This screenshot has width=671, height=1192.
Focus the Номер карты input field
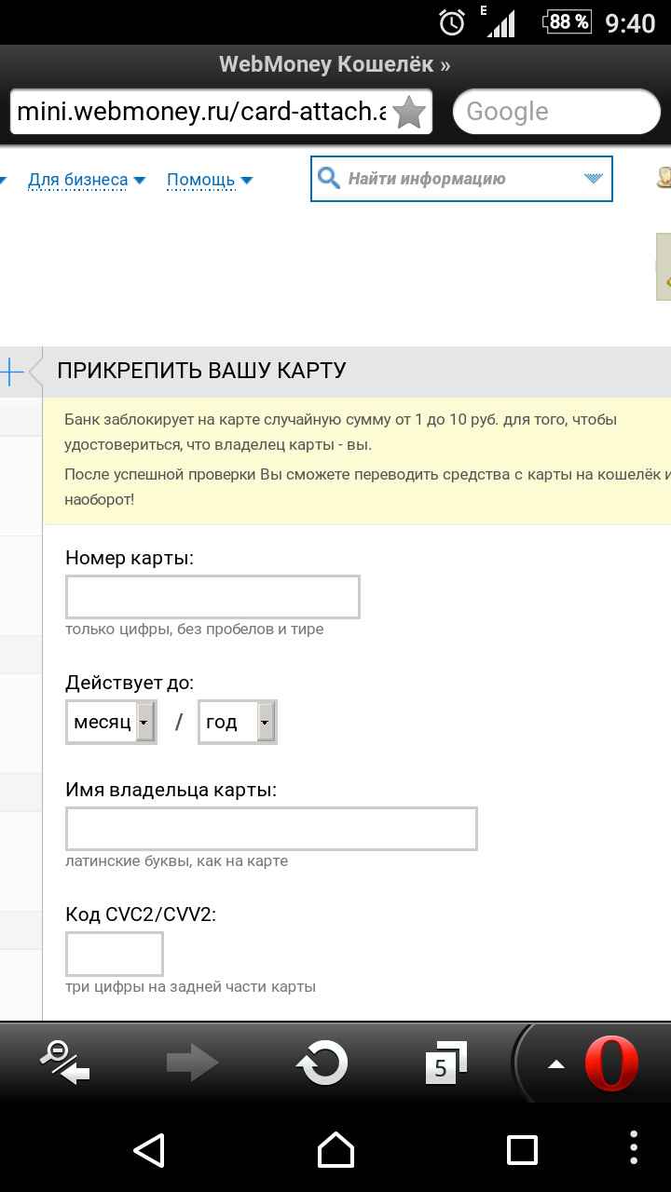point(212,597)
